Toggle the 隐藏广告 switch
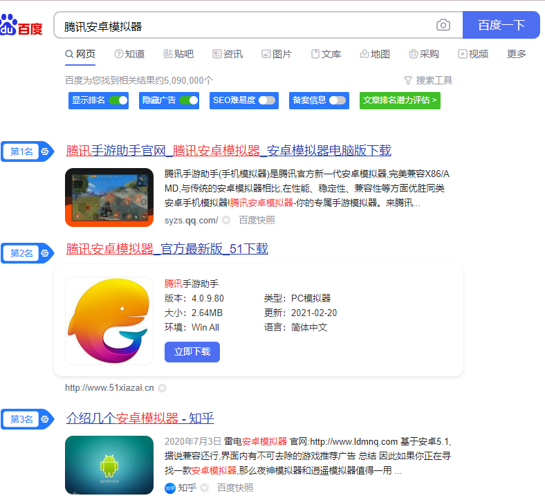 click(x=189, y=100)
